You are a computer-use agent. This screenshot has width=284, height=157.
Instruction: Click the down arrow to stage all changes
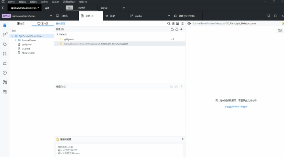click(181, 29)
